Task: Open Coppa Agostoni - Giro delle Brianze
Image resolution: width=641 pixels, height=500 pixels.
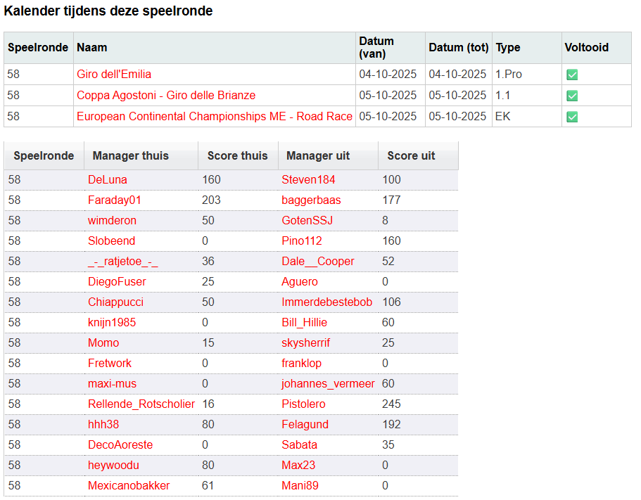Action: pyautogui.click(x=166, y=96)
